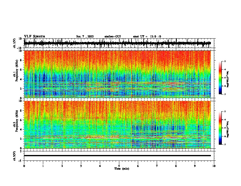Click the "-3" label on ch.1 color scale

225,61
